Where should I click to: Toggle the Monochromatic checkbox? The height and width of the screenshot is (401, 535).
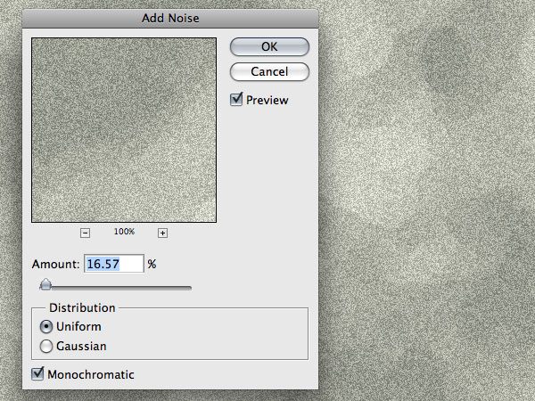click(x=37, y=373)
